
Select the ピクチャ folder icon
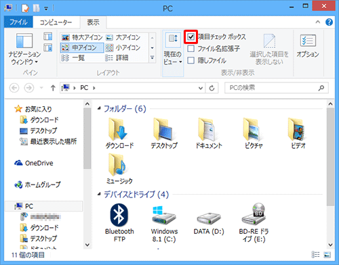(x=254, y=133)
